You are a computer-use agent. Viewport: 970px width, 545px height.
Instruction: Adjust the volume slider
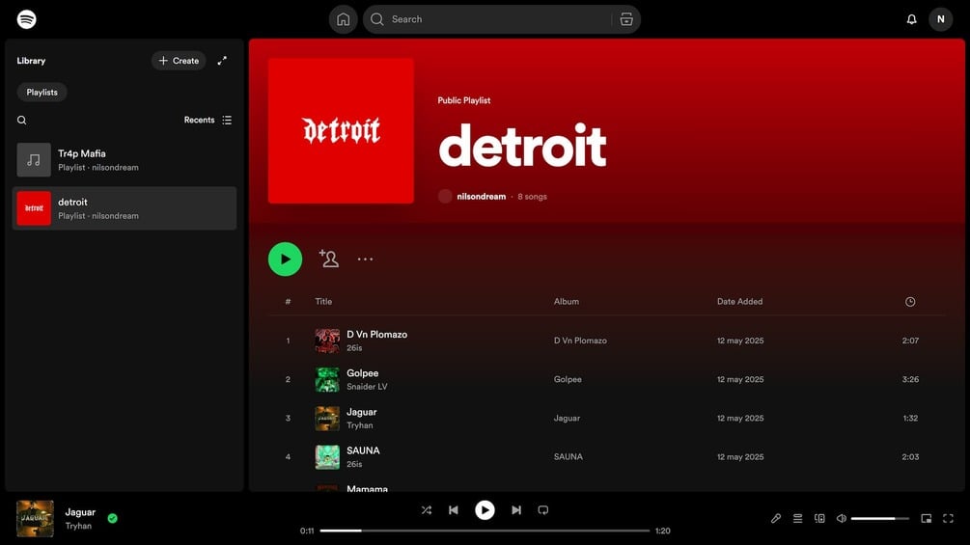[x=879, y=518]
